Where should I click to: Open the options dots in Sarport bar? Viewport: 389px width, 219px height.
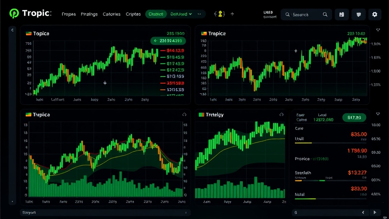click(186, 213)
